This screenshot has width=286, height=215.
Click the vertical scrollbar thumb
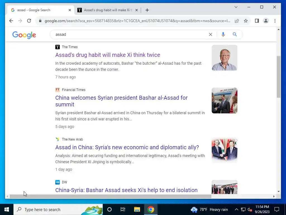[278, 77]
